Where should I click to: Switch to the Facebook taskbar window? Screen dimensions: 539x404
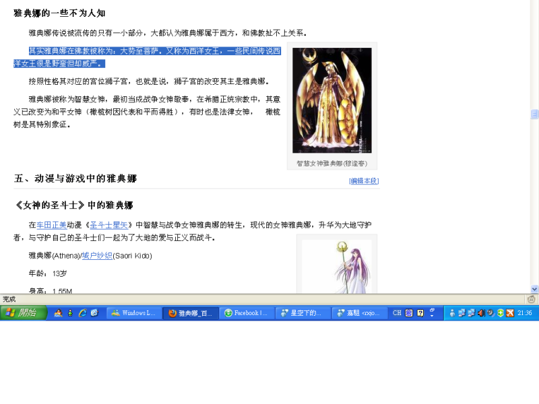247,313
